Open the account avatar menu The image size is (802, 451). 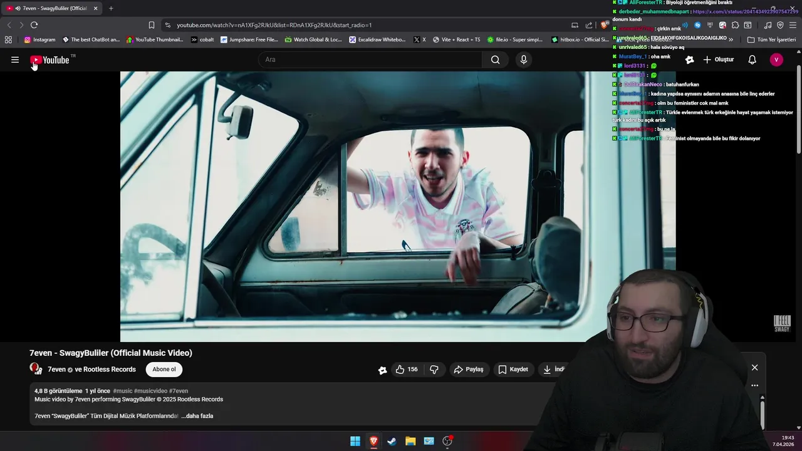pos(776,60)
